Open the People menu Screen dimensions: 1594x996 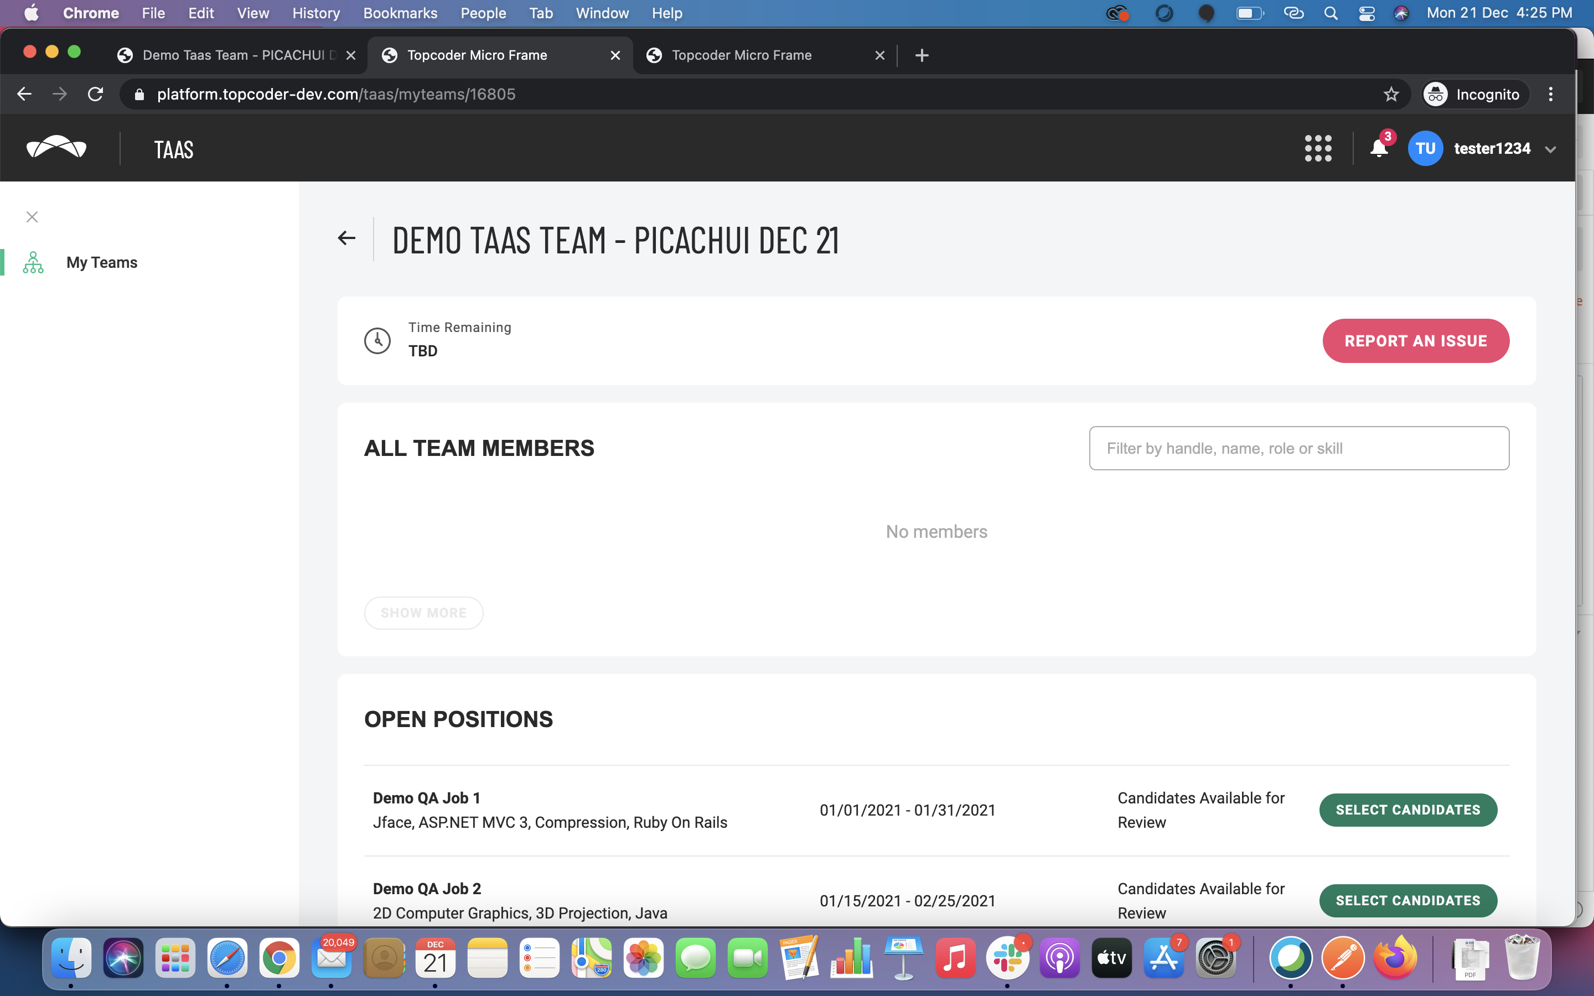click(483, 13)
